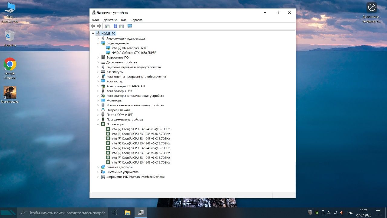Click the orange speaker tray icon
This screenshot has width=387, height=218.
[x=341, y=213]
